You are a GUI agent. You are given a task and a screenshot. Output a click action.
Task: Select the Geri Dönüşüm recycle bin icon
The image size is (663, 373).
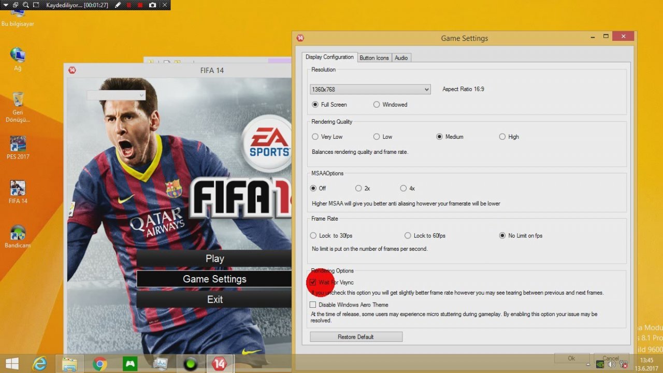[x=18, y=107]
